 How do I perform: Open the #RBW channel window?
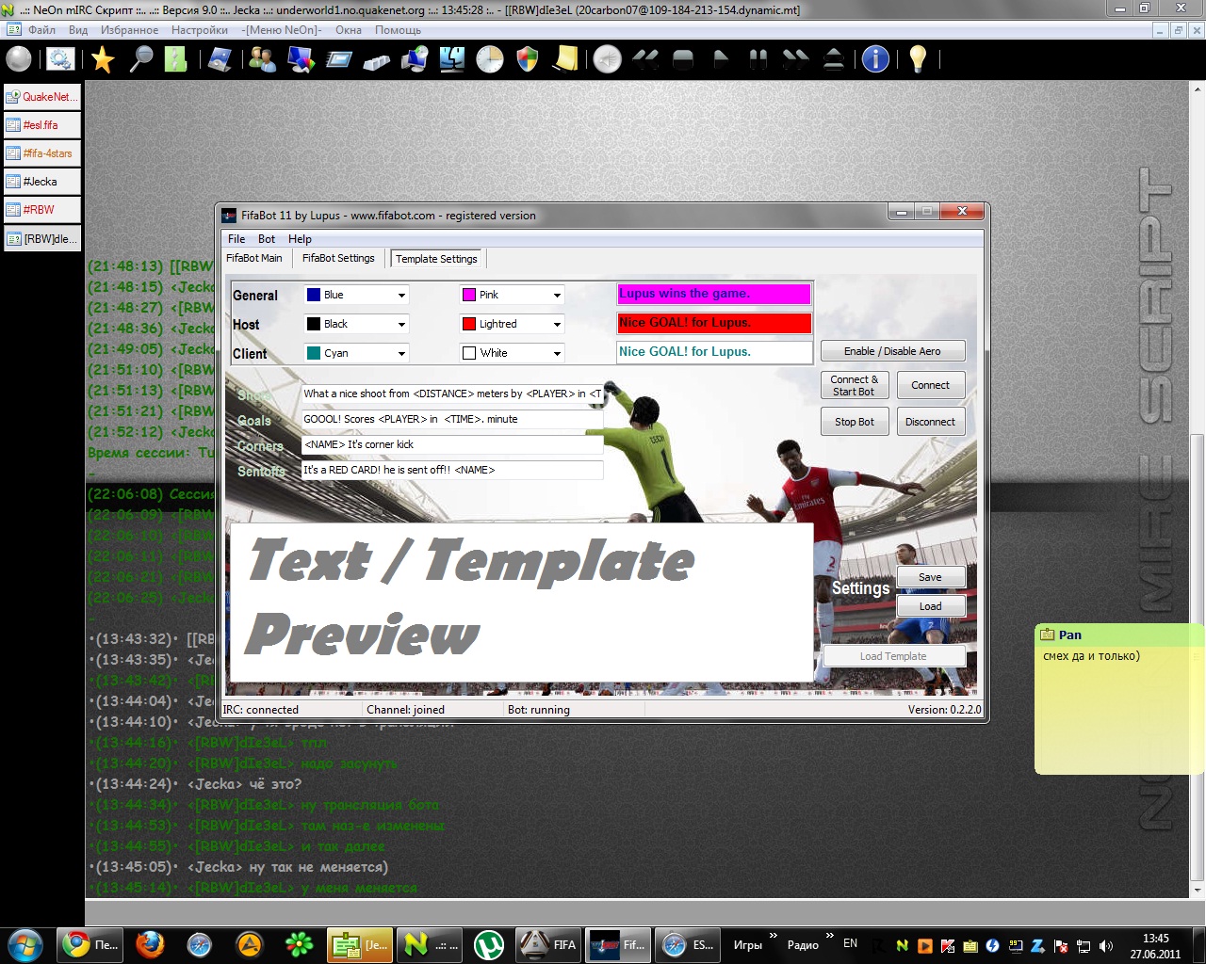pos(42,210)
